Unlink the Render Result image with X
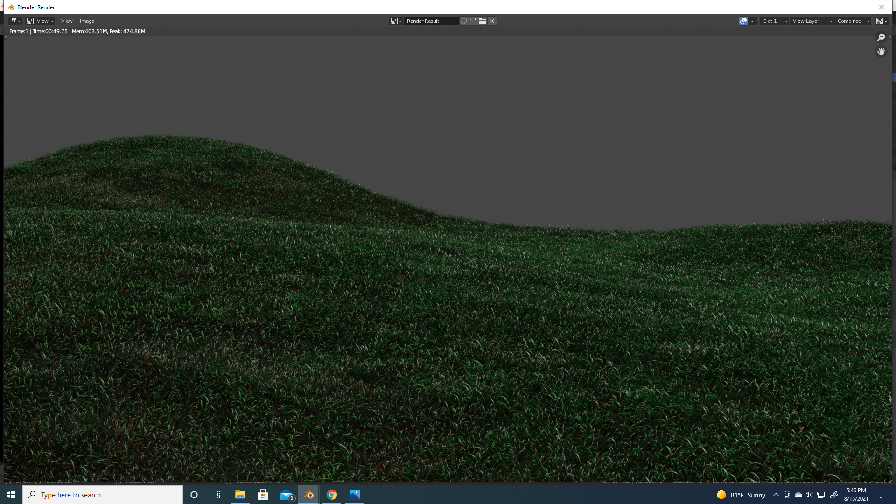 coord(492,21)
